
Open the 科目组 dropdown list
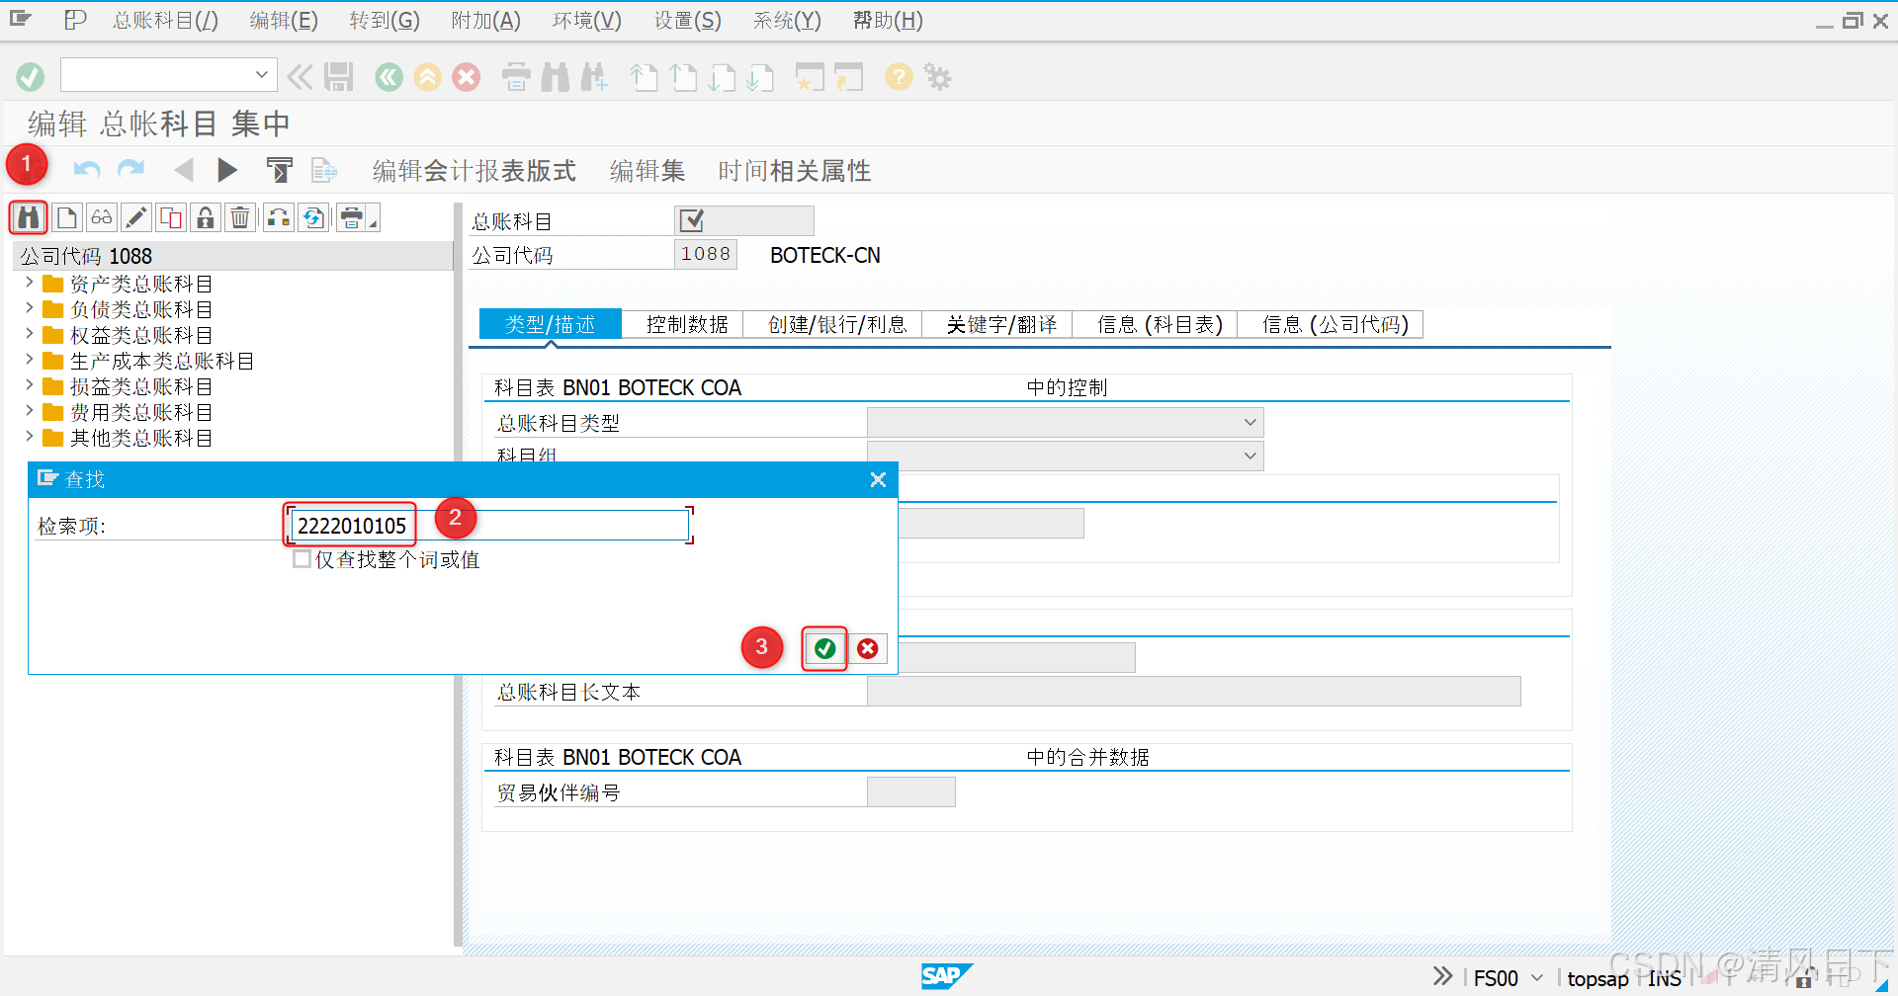coord(1251,456)
